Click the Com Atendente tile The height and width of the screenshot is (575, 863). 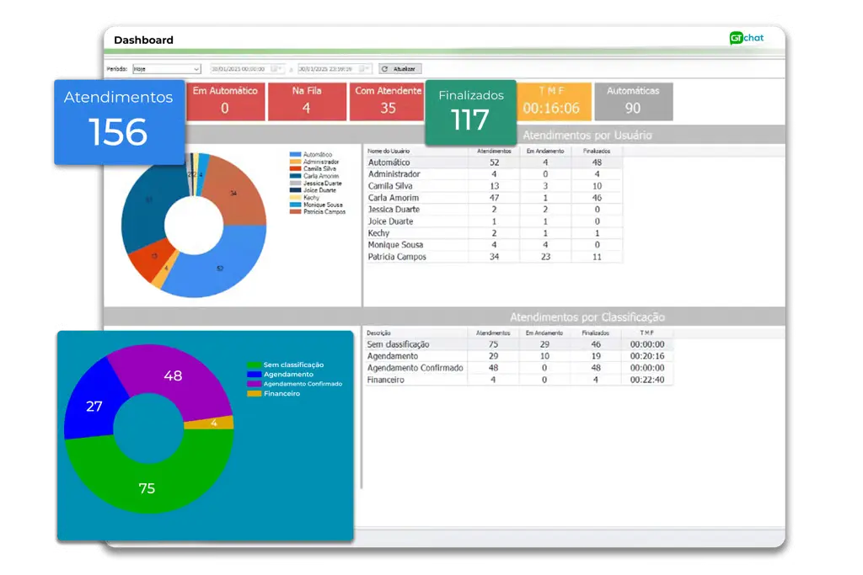pos(388,101)
